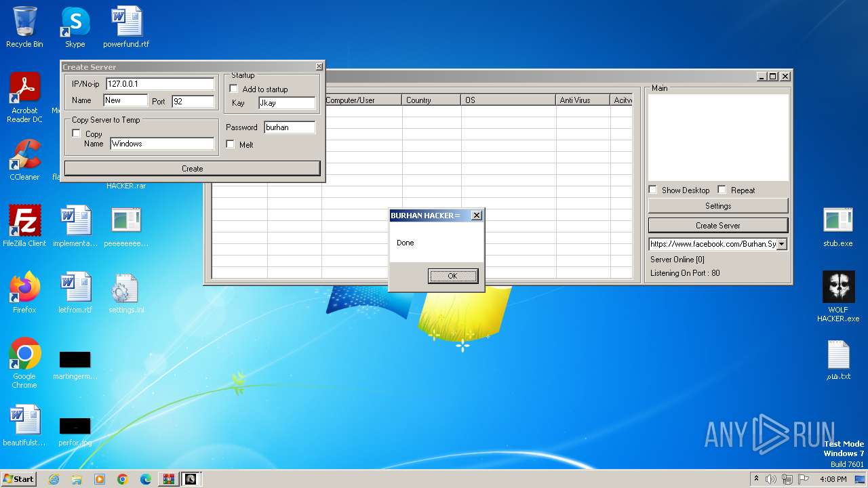The width and height of the screenshot is (868, 488).
Task: Confirm the Done dialog with OK
Action: [x=453, y=276]
